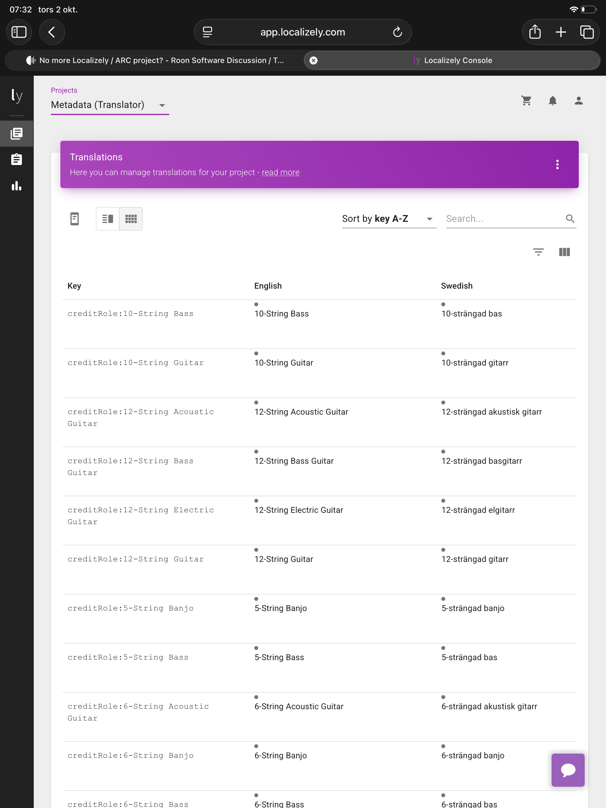Open bar chart reports icon in sidebar
The height and width of the screenshot is (808, 606).
[x=17, y=186]
